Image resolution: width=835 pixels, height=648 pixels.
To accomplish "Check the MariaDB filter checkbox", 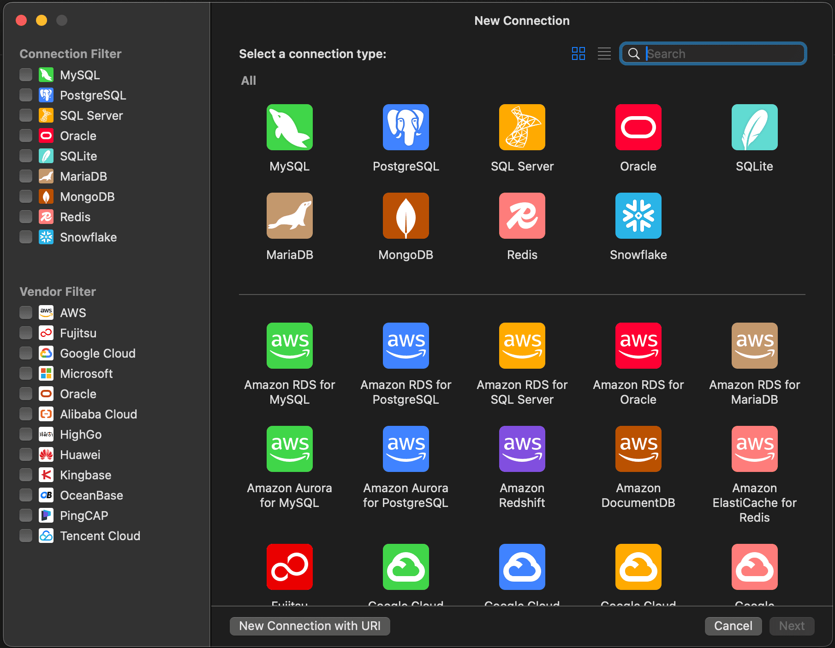I will 26,176.
